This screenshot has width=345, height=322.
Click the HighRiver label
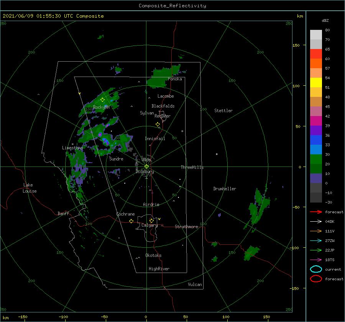coord(159,269)
